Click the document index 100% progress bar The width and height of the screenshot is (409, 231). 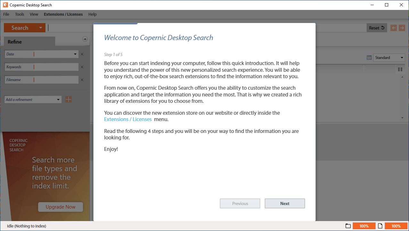tap(396, 226)
